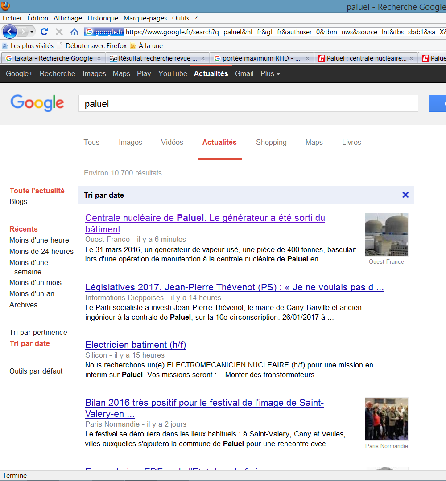Open the À la une RSS feed bookmark
Screen dimensions: 446x481
click(x=147, y=46)
